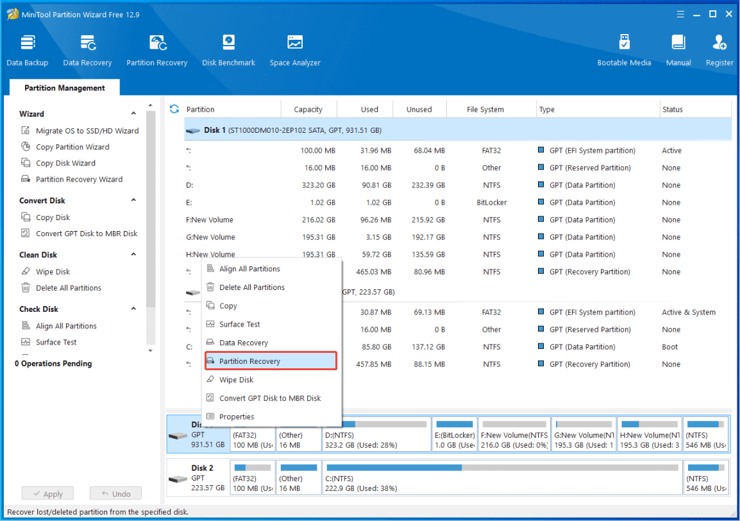Click the Register icon
Image resolution: width=740 pixels, height=521 pixels.
pyautogui.click(x=719, y=51)
